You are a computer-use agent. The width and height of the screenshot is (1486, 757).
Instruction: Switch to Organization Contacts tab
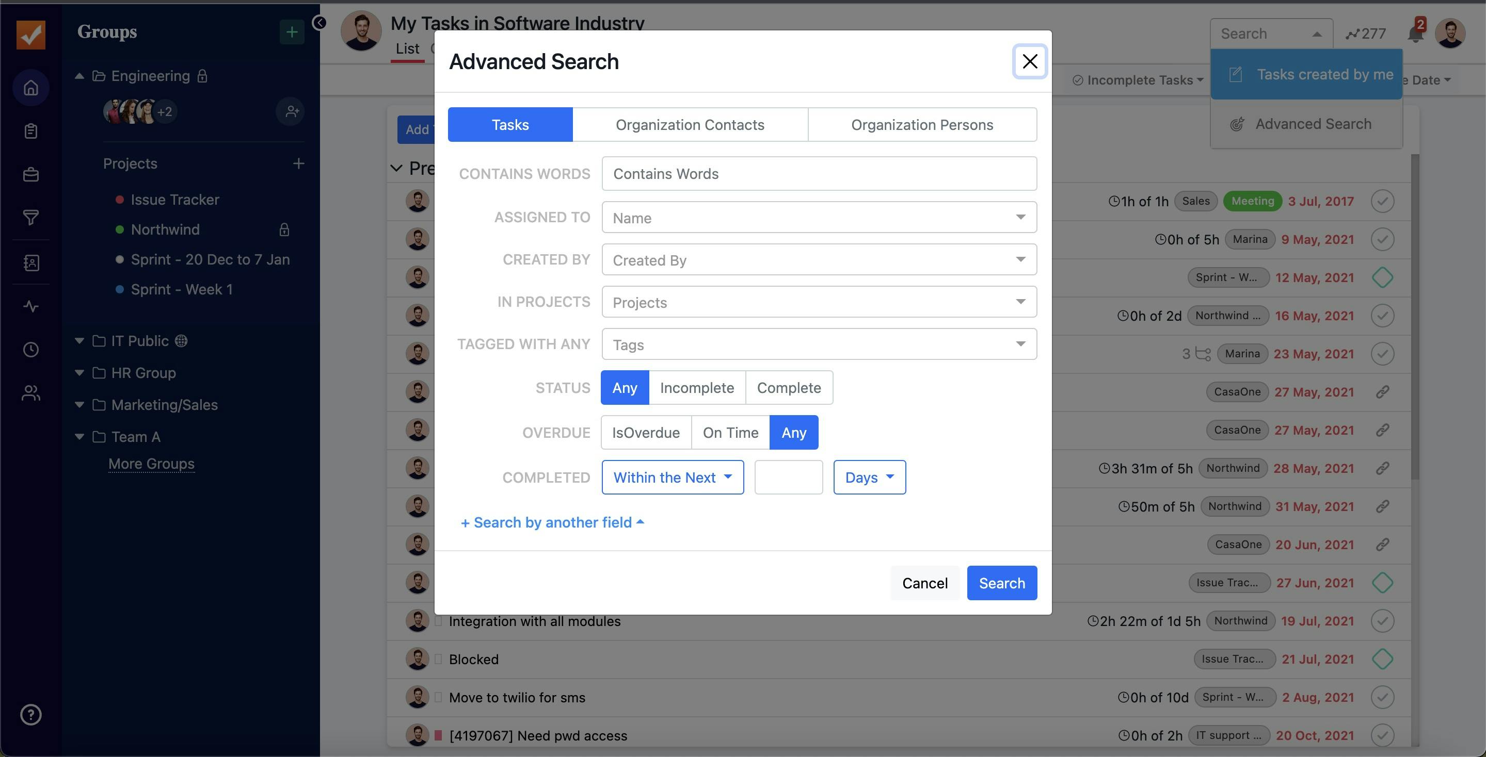690,125
